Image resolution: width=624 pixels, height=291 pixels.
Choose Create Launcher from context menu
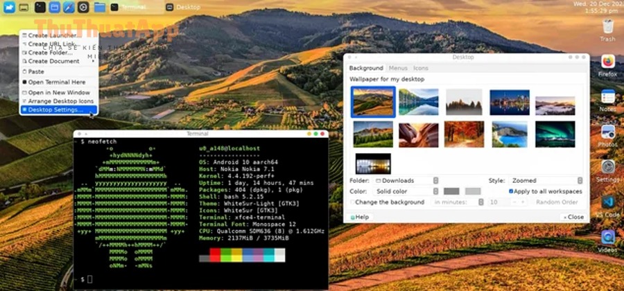[58, 35]
